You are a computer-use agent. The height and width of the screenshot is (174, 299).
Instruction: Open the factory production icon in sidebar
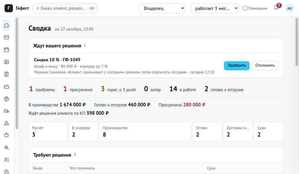coord(6,87)
